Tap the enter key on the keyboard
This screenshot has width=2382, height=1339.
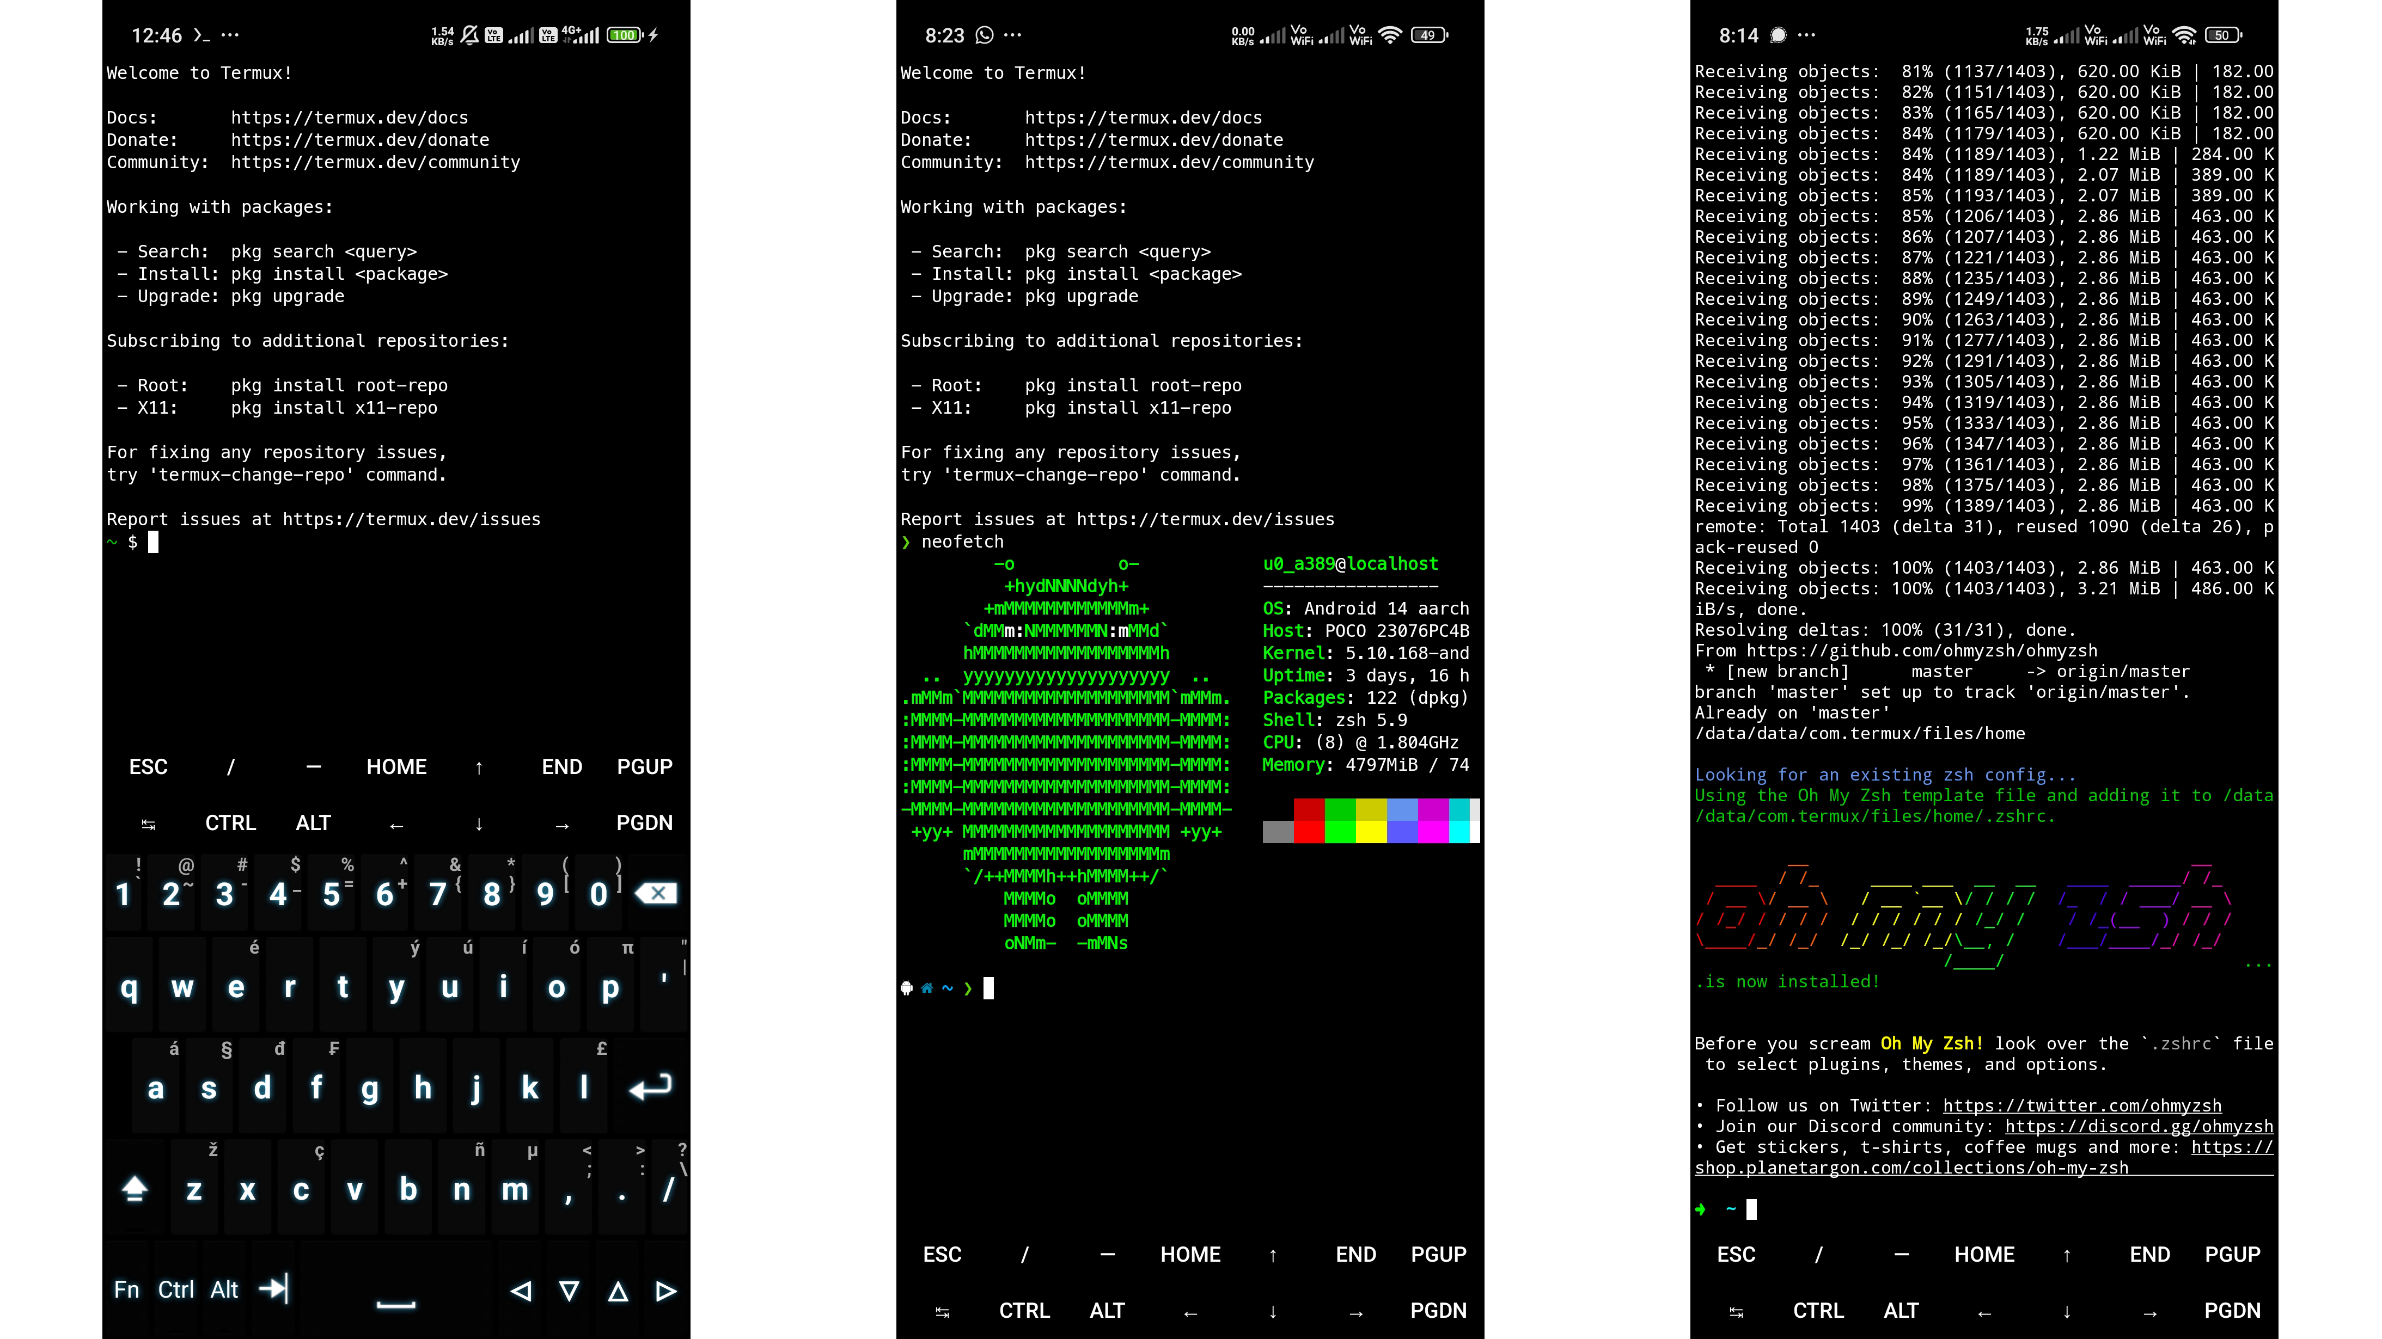650,1088
